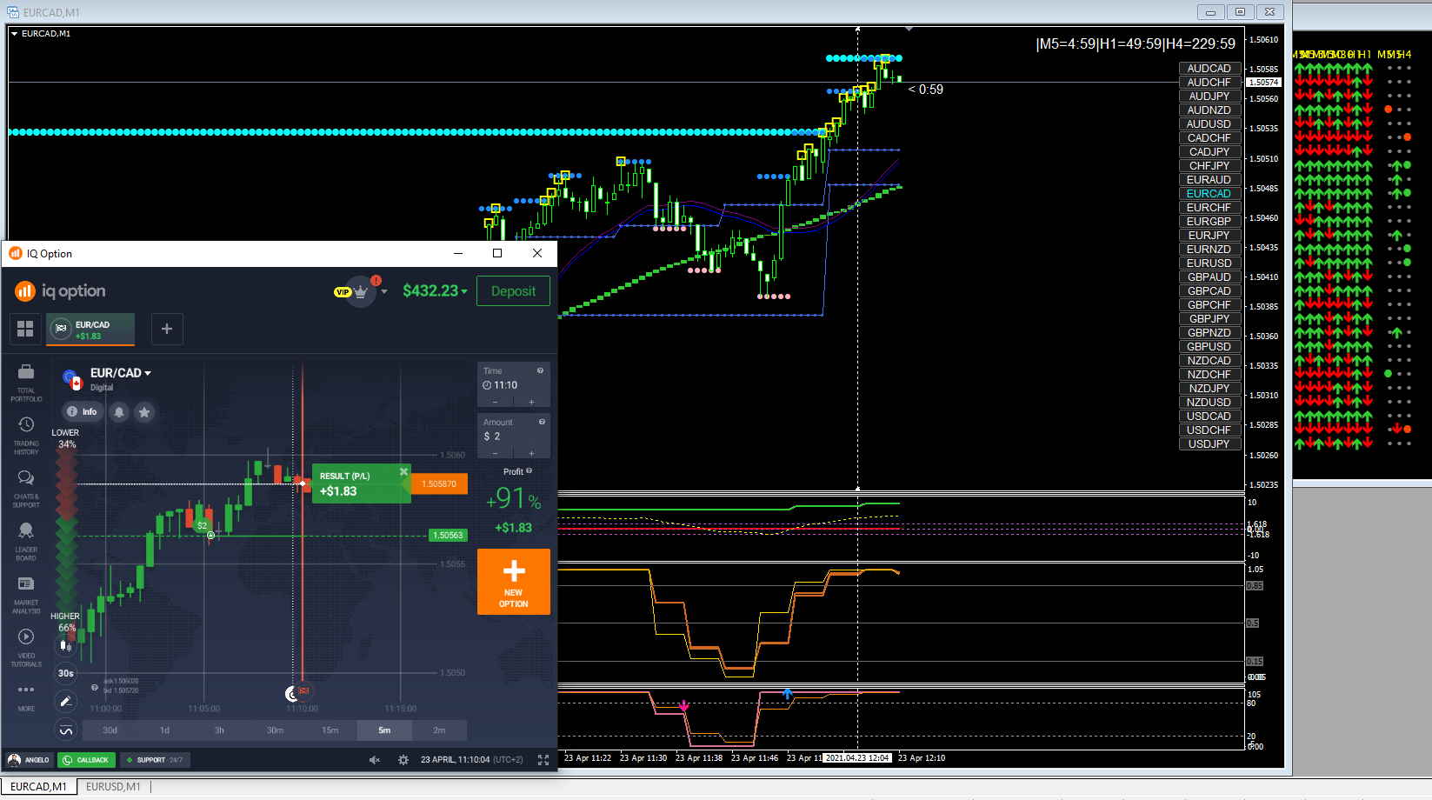Show help for Amount field
Screen dimensions: 1432x800
[542, 422]
